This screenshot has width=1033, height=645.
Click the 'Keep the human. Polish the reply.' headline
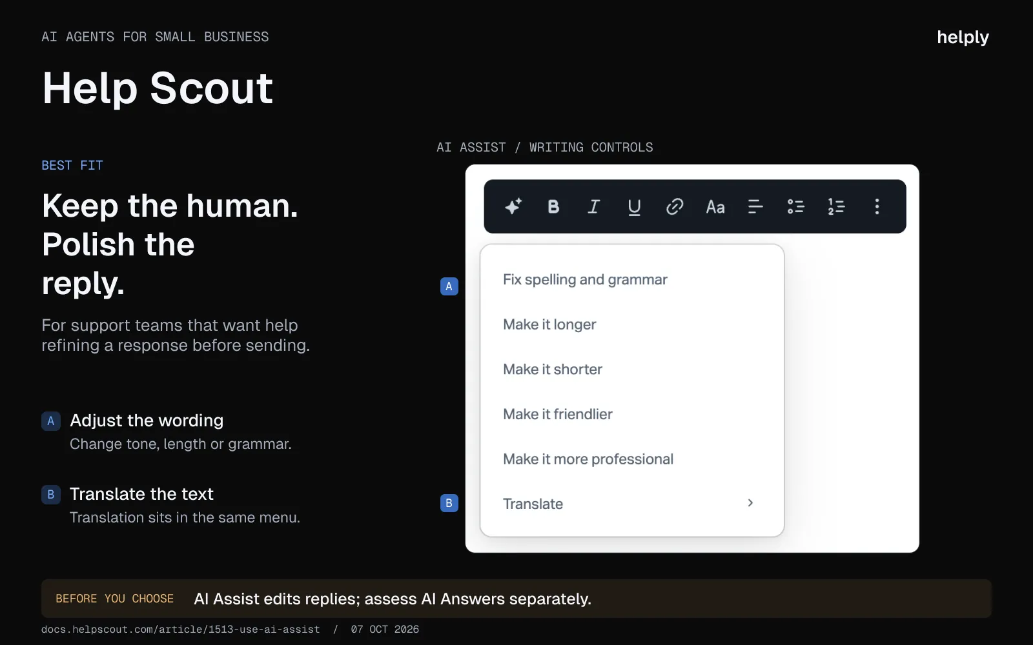[x=170, y=244]
